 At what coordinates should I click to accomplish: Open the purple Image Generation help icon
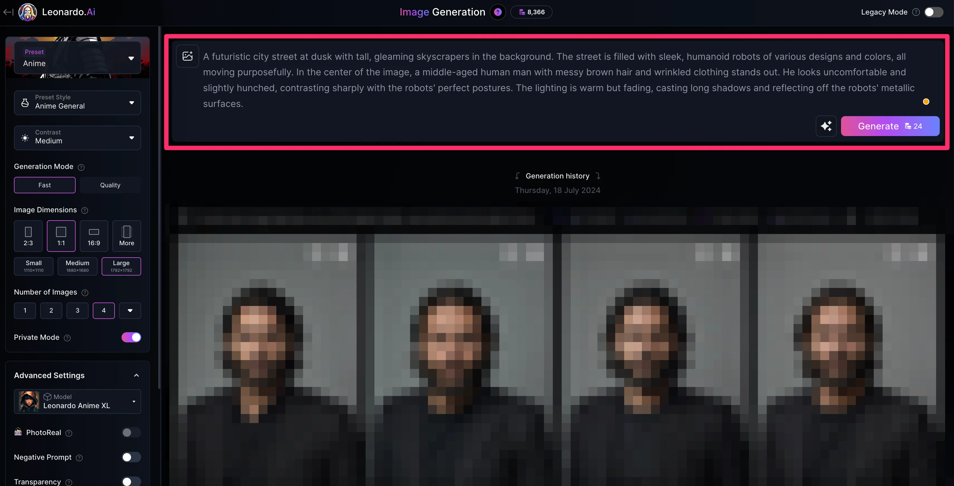[498, 12]
